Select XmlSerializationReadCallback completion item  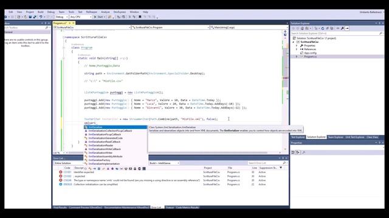coord(115,142)
